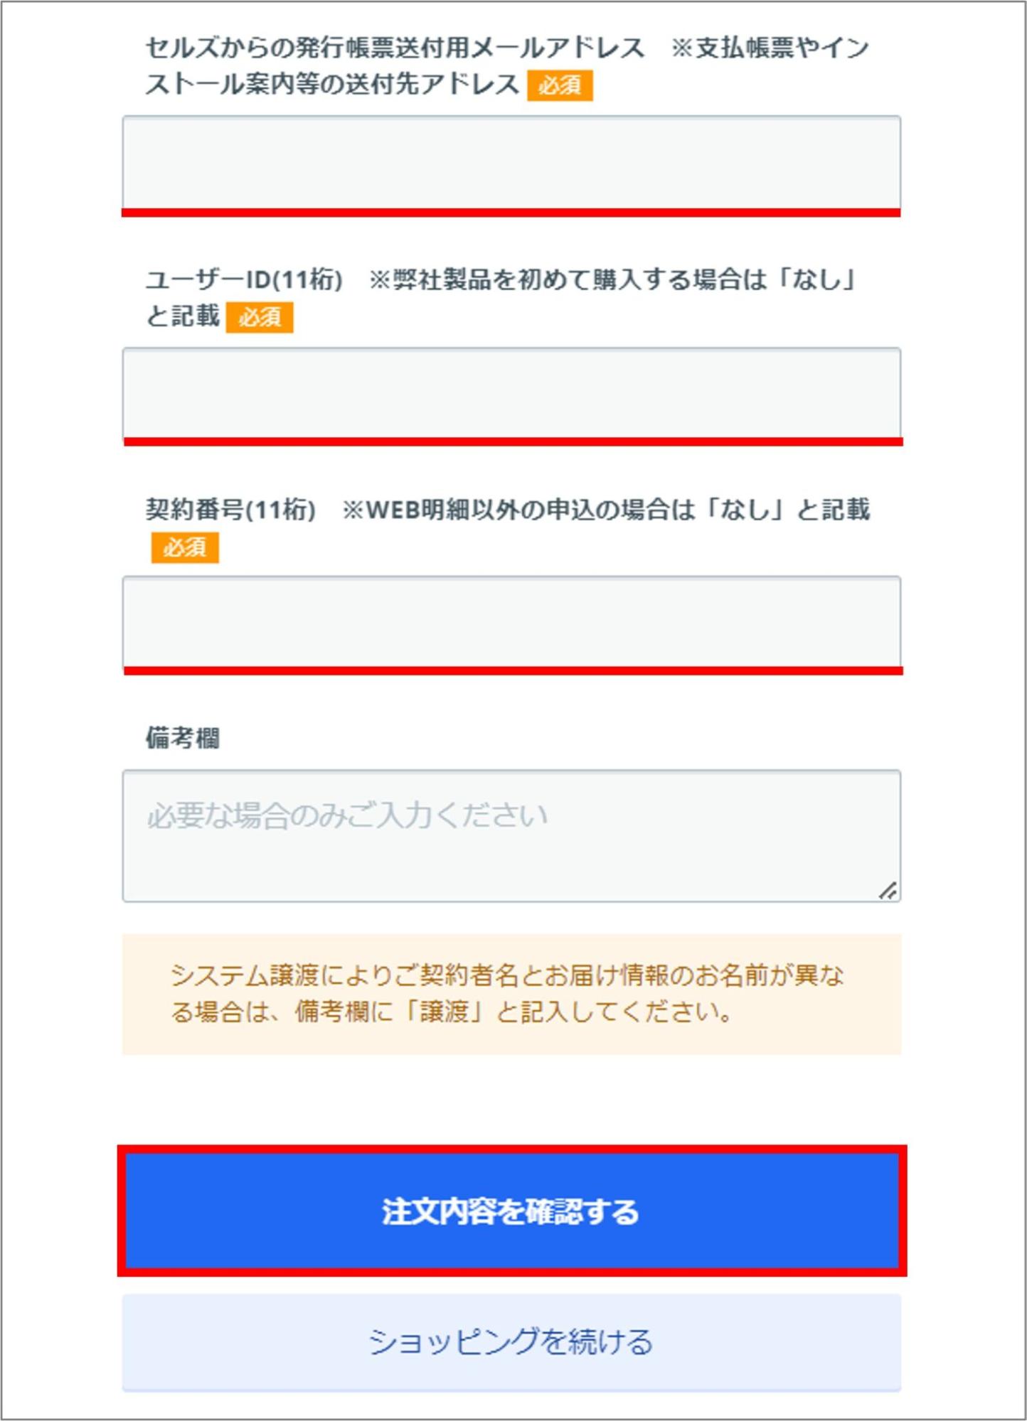1027x1421 pixels.
Task: Click the 「譲渡」 word in the notice
Action: tap(446, 1012)
